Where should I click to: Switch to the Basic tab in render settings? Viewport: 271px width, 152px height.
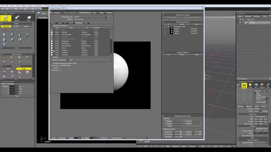pos(53,23)
